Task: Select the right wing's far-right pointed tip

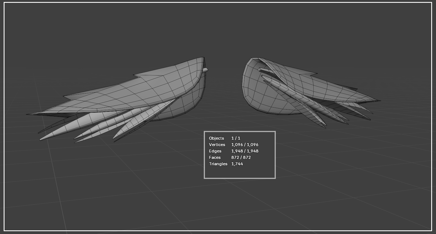Action: point(377,100)
